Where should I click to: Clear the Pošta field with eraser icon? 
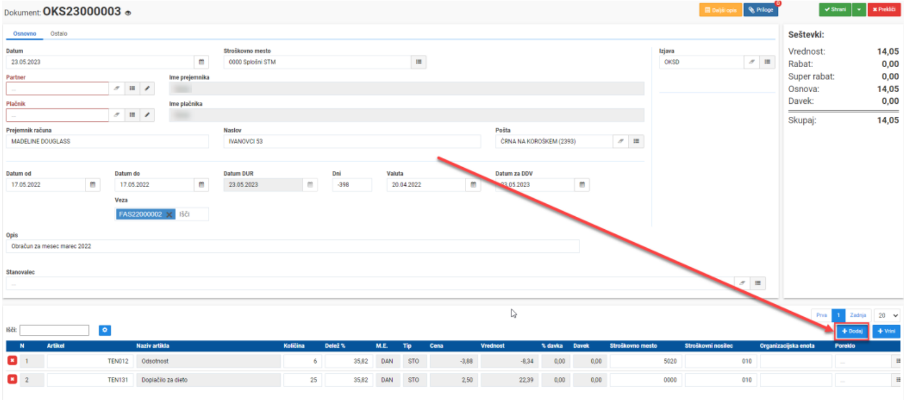tap(621, 141)
